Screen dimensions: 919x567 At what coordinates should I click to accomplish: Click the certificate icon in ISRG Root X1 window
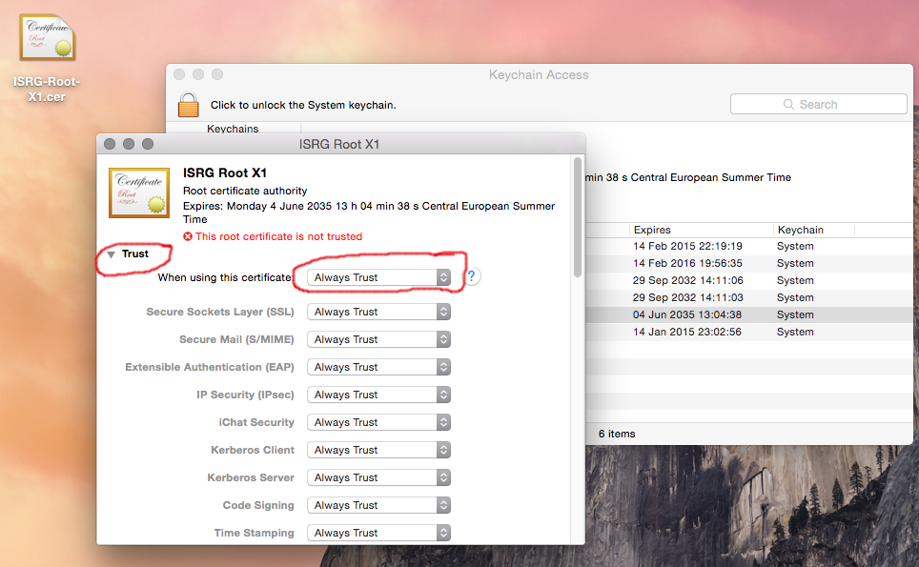click(139, 192)
